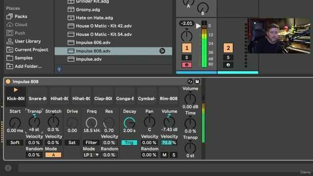Click the Transp knob of the Kick slot
313x176 pixels.
(x=34, y=122)
